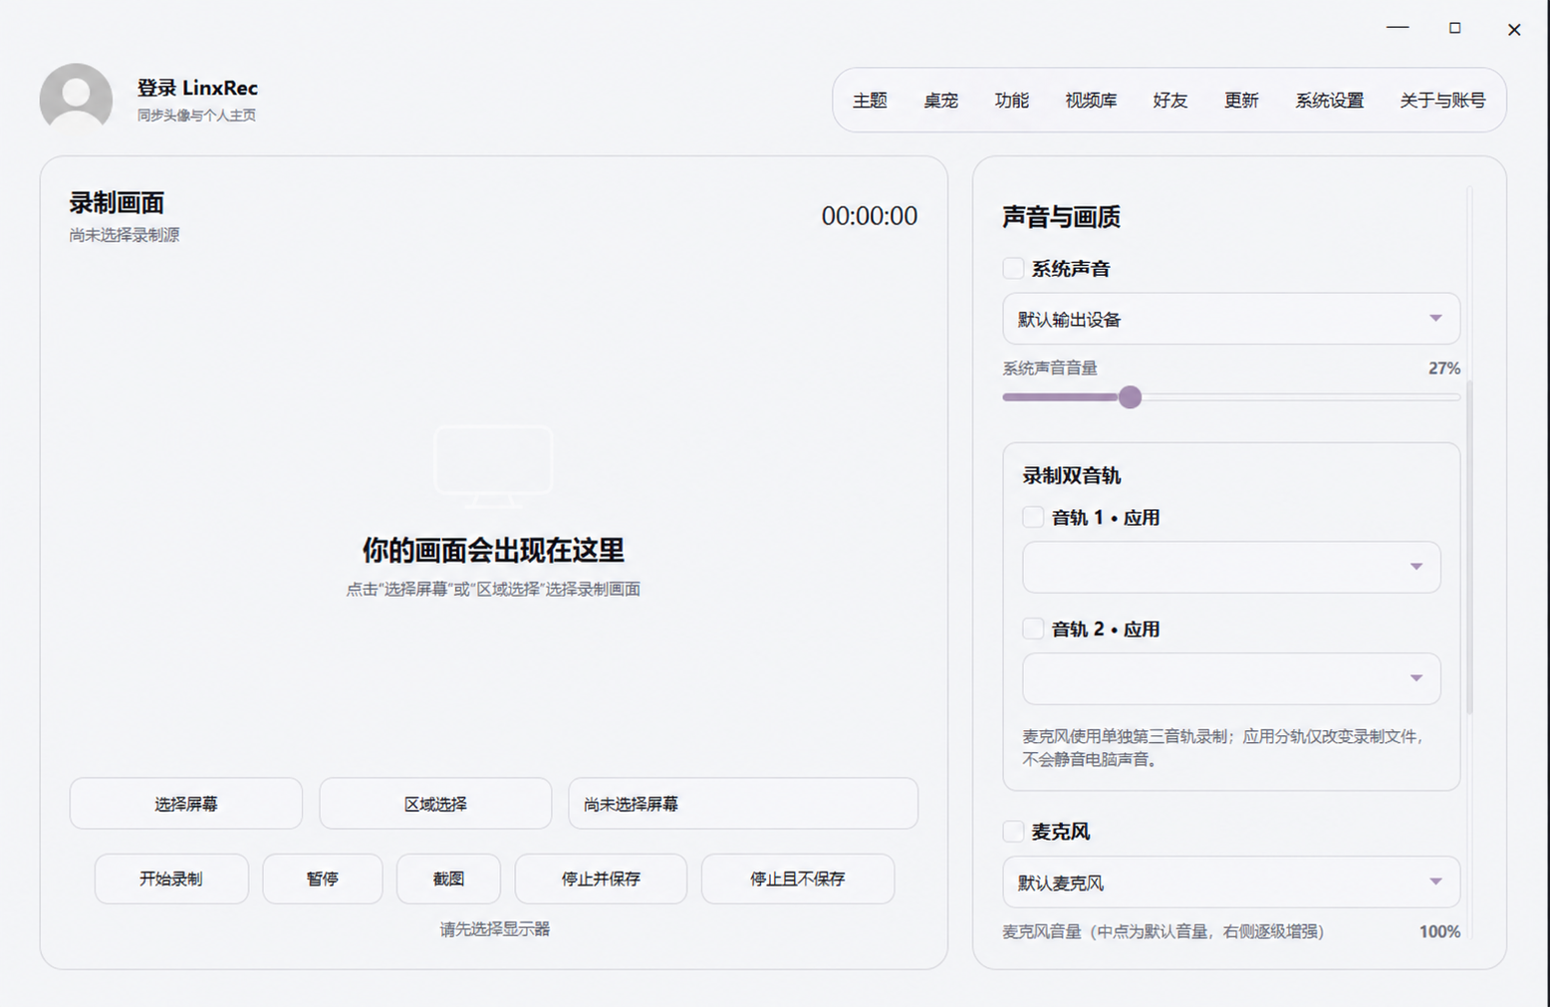Click the 停止且不保存 button
Screen dimensions: 1550x1007
click(798, 879)
